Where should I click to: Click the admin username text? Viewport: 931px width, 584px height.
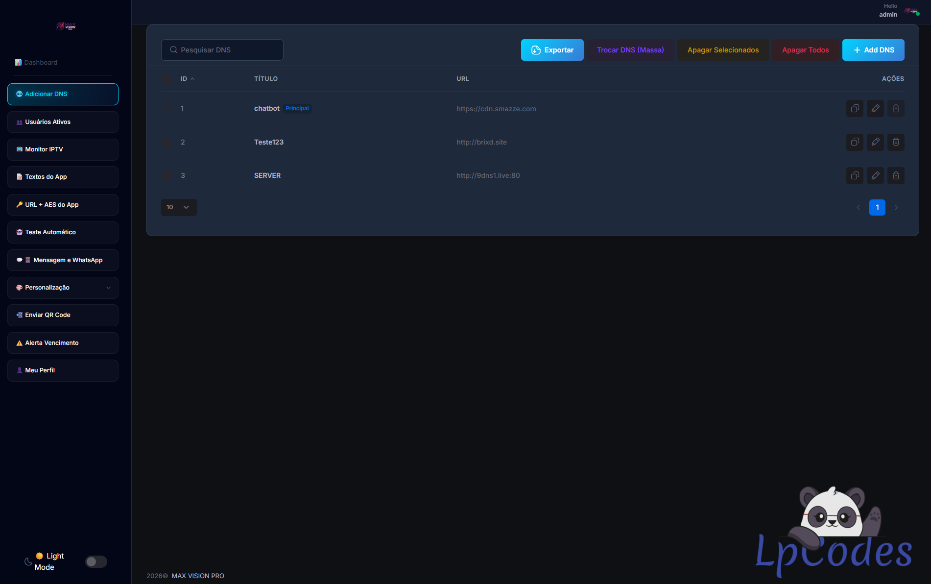point(888,15)
